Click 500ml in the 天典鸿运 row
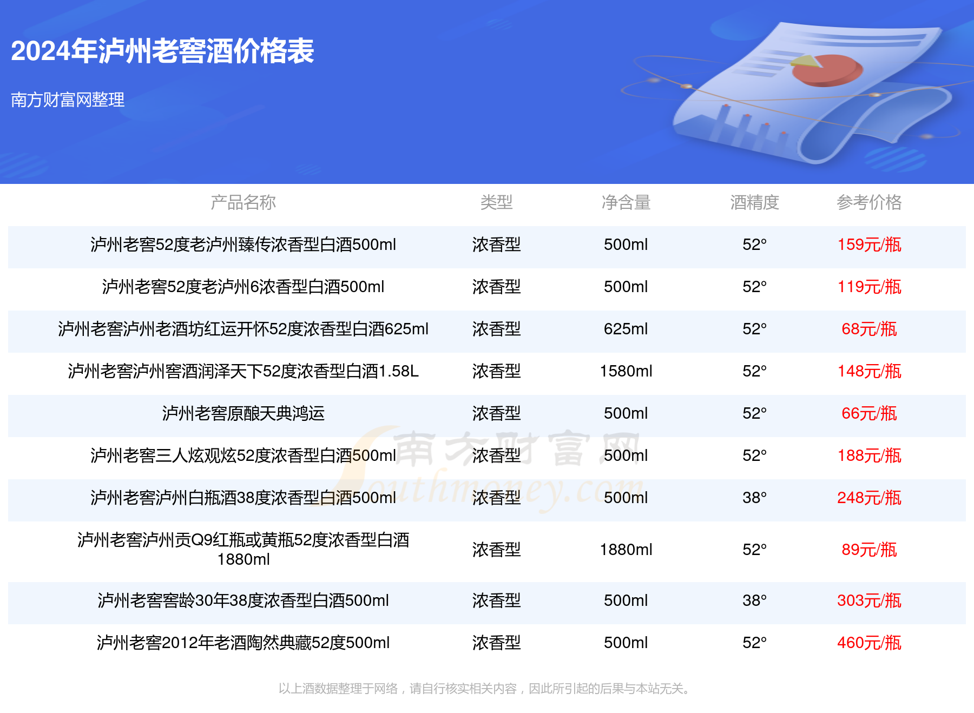 [626, 413]
